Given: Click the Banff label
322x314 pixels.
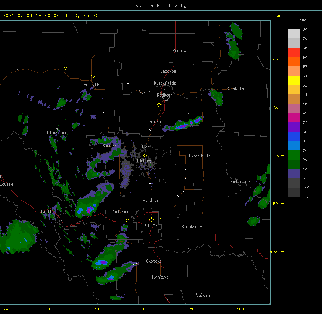Looking at the screenshot, I should [47, 211].
